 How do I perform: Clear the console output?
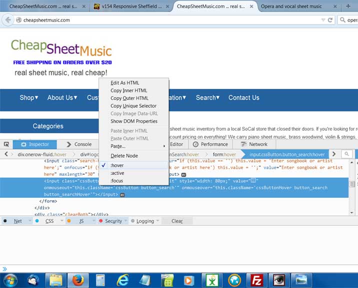(177, 221)
